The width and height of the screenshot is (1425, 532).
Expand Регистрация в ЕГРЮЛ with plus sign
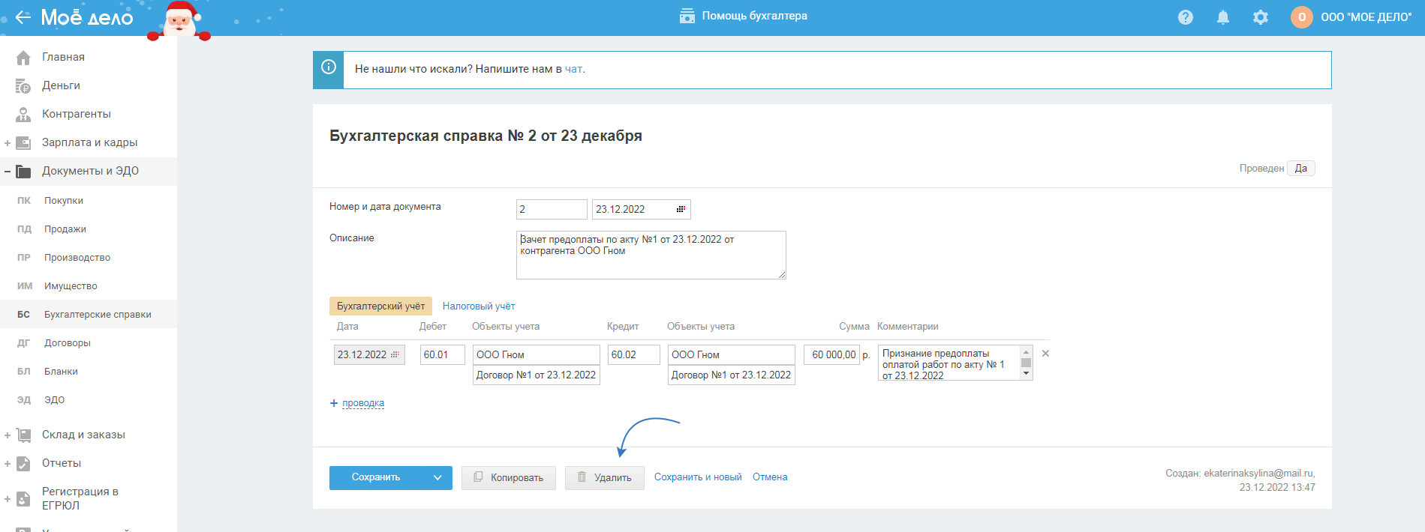click(x=8, y=498)
